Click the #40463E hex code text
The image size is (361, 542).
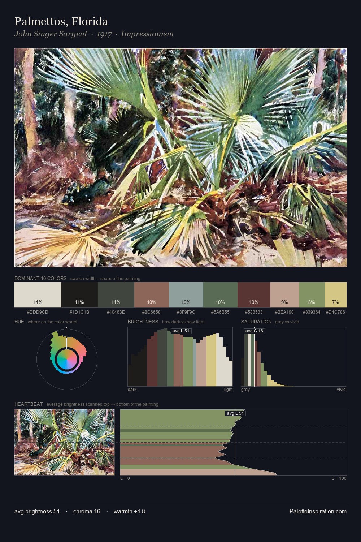coord(116,312)
